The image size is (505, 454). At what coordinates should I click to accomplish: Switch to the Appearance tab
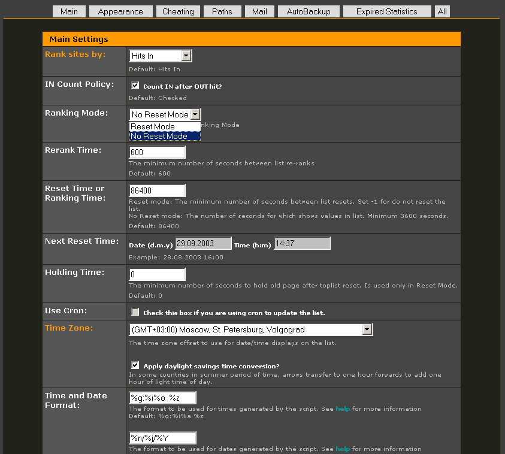pos(120,11)
